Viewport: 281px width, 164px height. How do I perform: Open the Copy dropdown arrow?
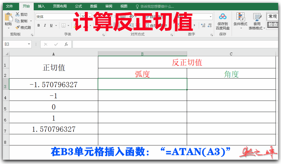31,21
